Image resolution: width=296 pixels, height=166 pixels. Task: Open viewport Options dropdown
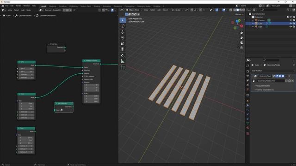click(239, 14)
